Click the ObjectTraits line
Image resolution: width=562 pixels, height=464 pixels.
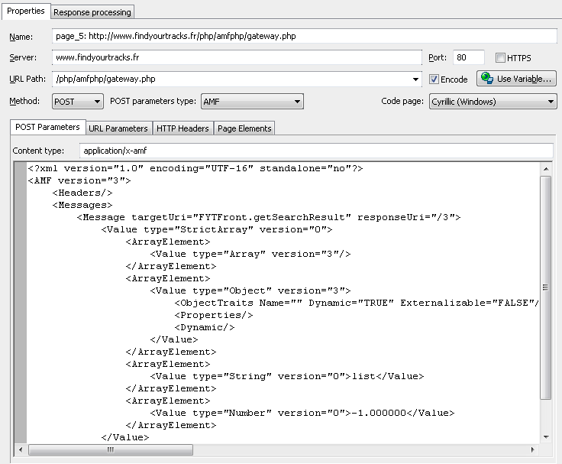click(357, 303)
